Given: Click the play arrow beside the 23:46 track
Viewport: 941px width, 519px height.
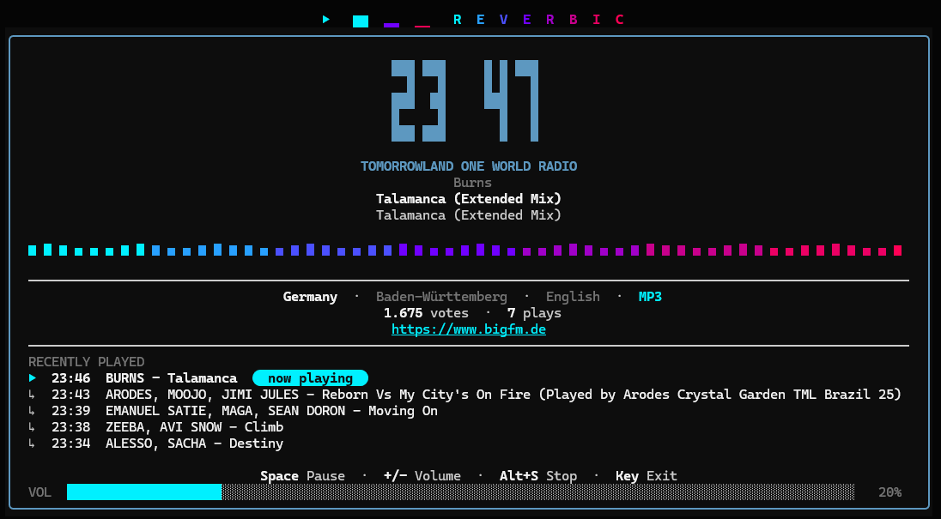Looking at the screenshot, I should click(33, 378).
